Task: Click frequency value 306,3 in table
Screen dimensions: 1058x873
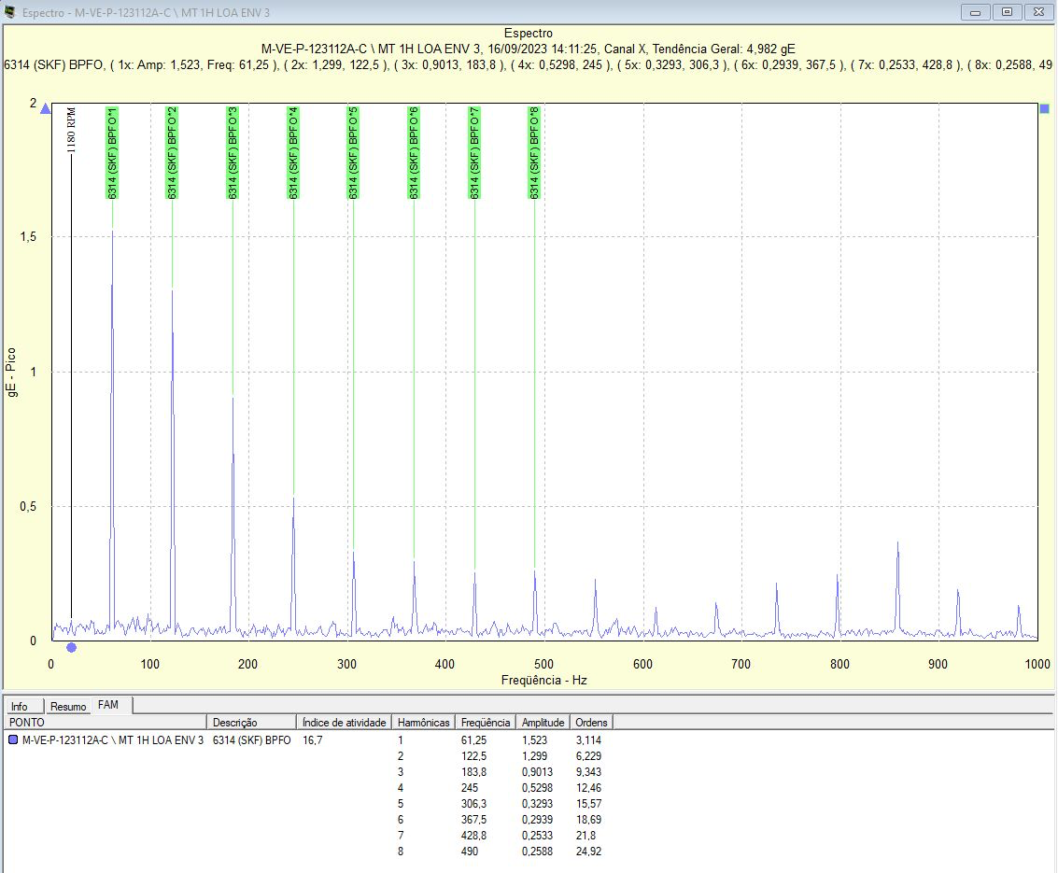Action: pyautogui.click(x=473, y=804)
